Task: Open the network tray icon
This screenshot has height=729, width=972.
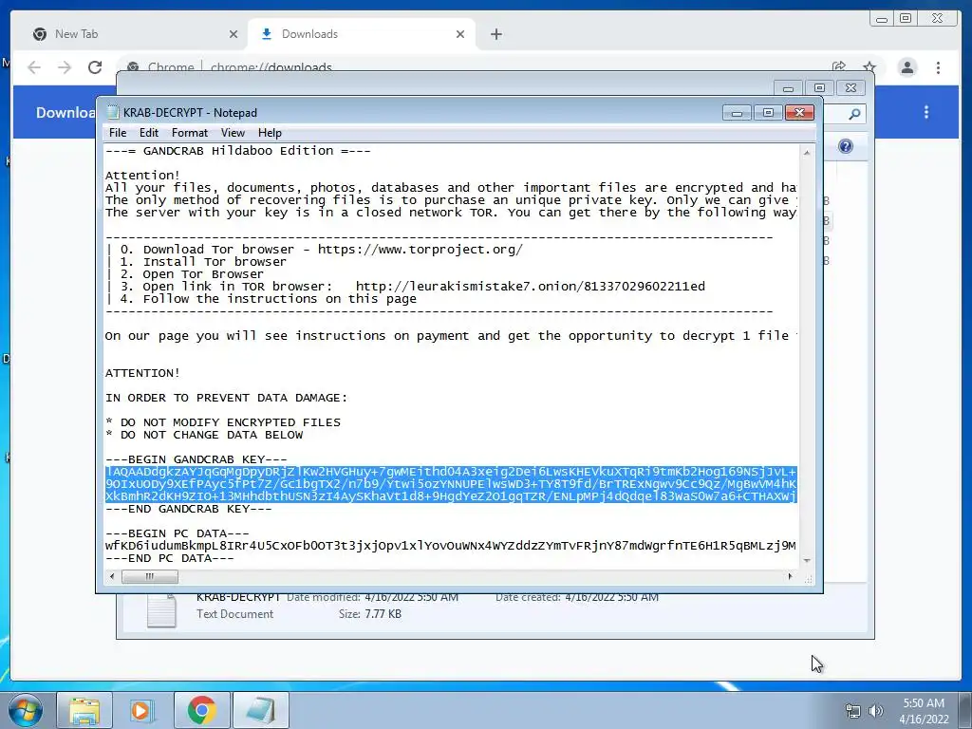Action: (853, 711)
